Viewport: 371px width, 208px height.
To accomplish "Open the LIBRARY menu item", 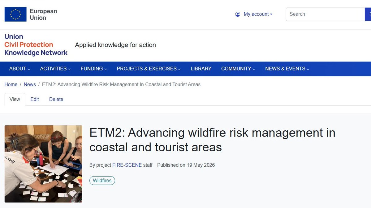I will coord(201,68).
